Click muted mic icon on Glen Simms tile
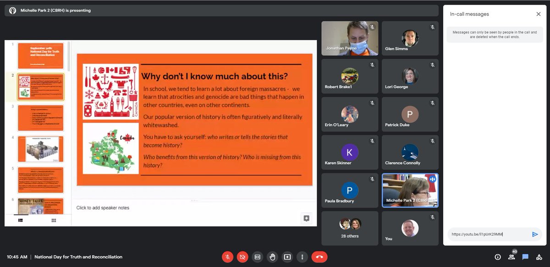This screenshot has width=550, height=267. tap(432, 27)
